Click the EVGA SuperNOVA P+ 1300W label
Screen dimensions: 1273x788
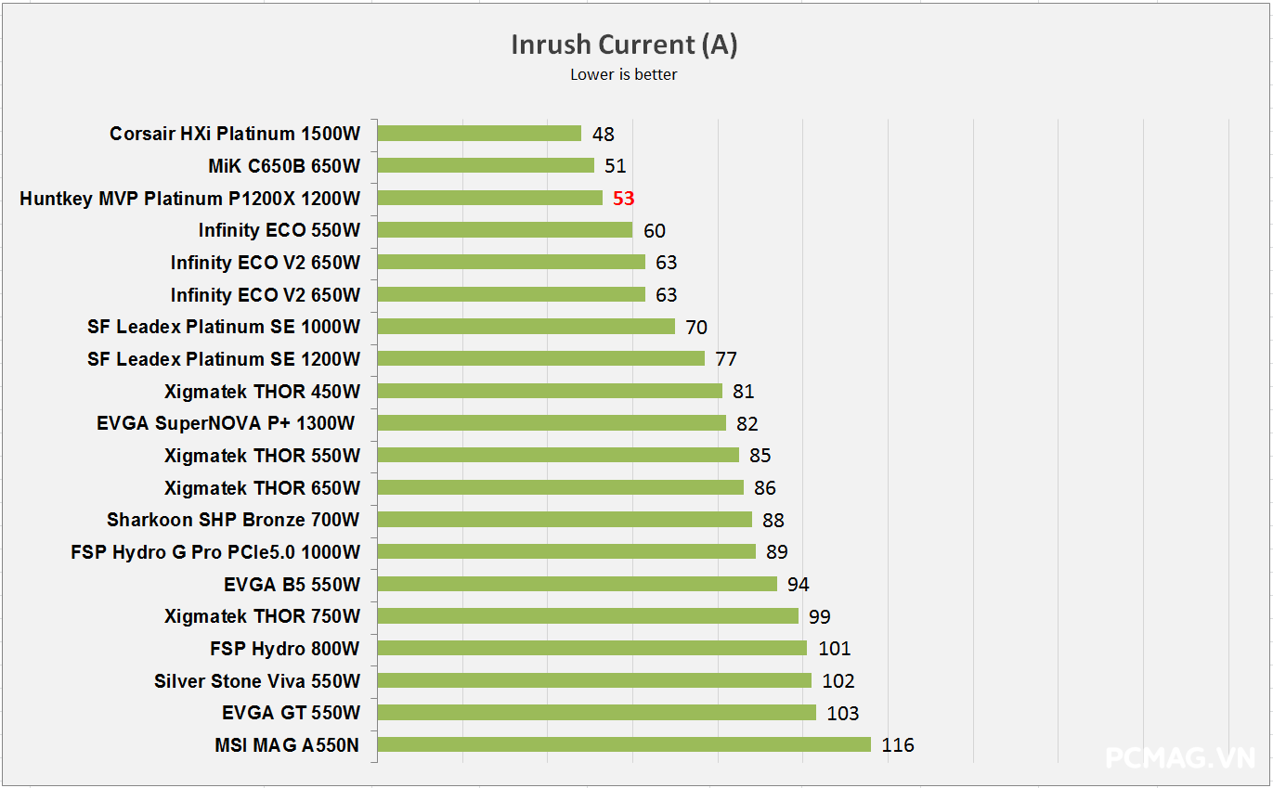point(226,423)
